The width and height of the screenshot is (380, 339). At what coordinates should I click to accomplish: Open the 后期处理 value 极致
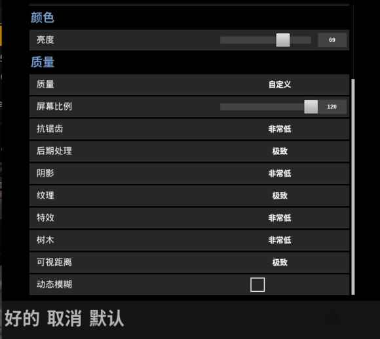click(280, 151)
